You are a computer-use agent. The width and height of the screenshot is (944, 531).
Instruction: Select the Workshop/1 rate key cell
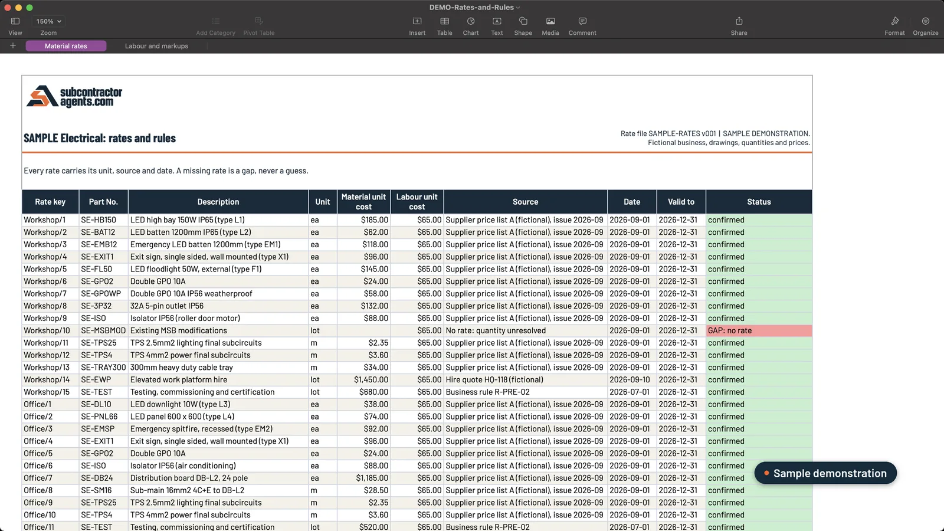pyautogui.click(x=50, y=220)
